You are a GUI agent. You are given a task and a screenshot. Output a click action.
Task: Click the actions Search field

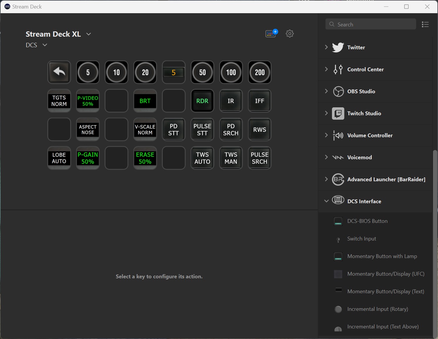[370, 24]
